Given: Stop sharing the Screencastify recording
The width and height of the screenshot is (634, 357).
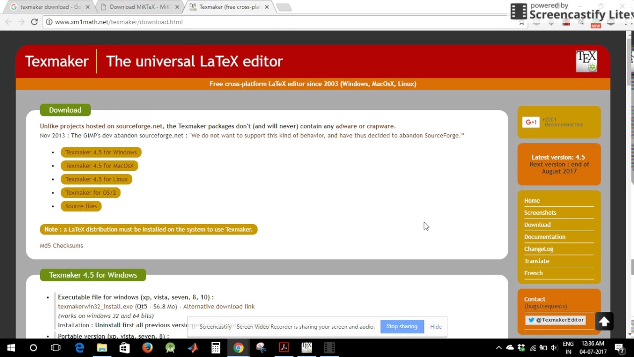Looking at the screenshot, I should coord(402,326).
